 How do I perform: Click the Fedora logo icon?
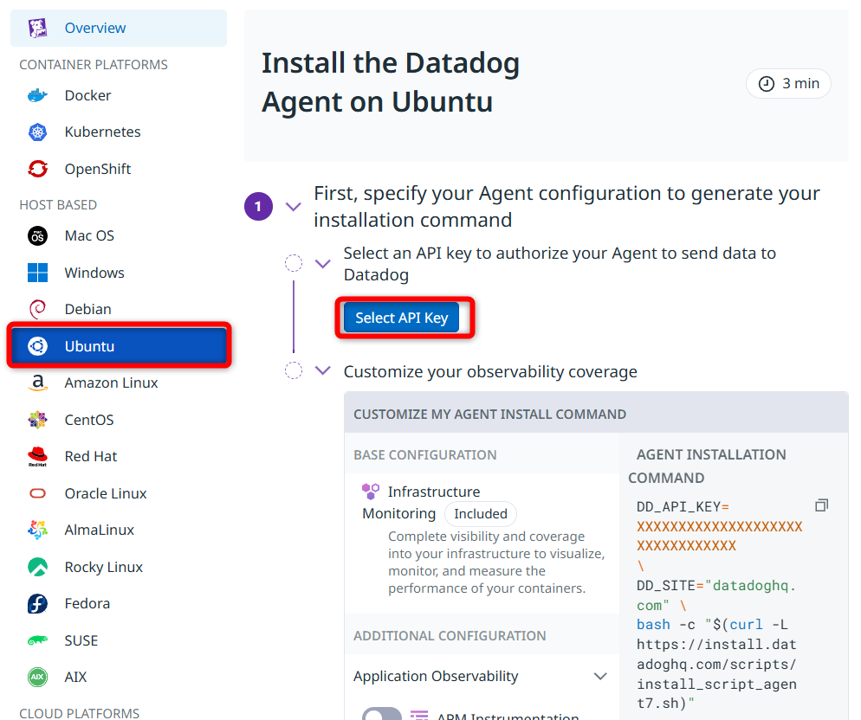(x=37, y=604)
